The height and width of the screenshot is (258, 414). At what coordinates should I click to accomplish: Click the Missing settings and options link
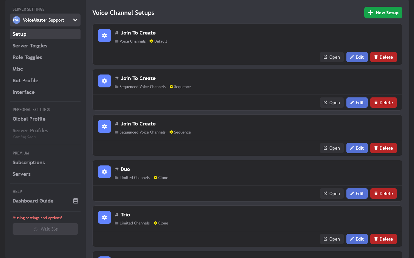[x=37, y=218]
